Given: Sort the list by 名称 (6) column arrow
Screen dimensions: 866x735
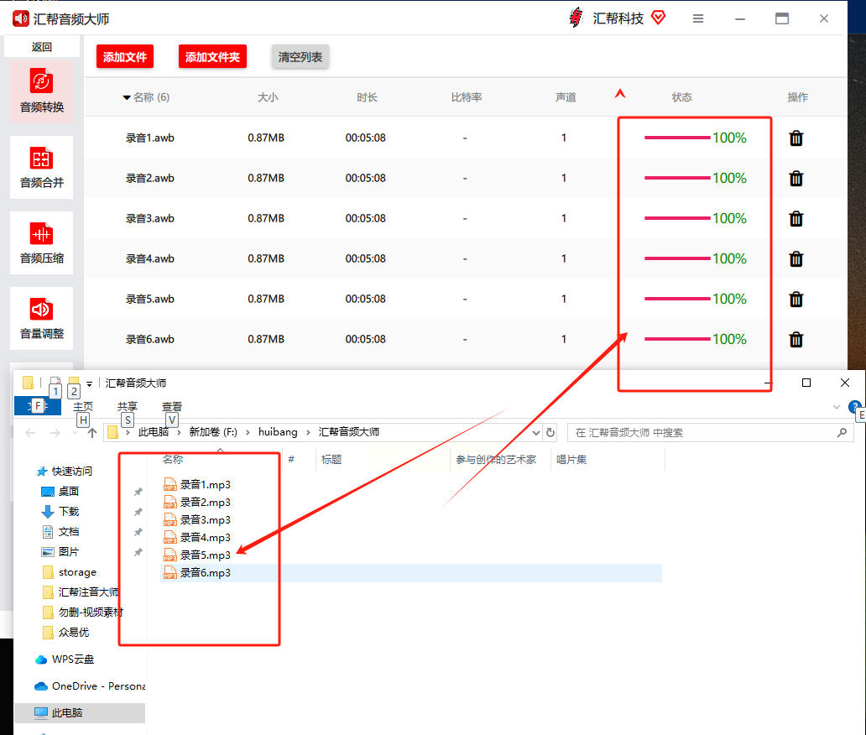Looking at the screenshot, I should pos(127,97).
